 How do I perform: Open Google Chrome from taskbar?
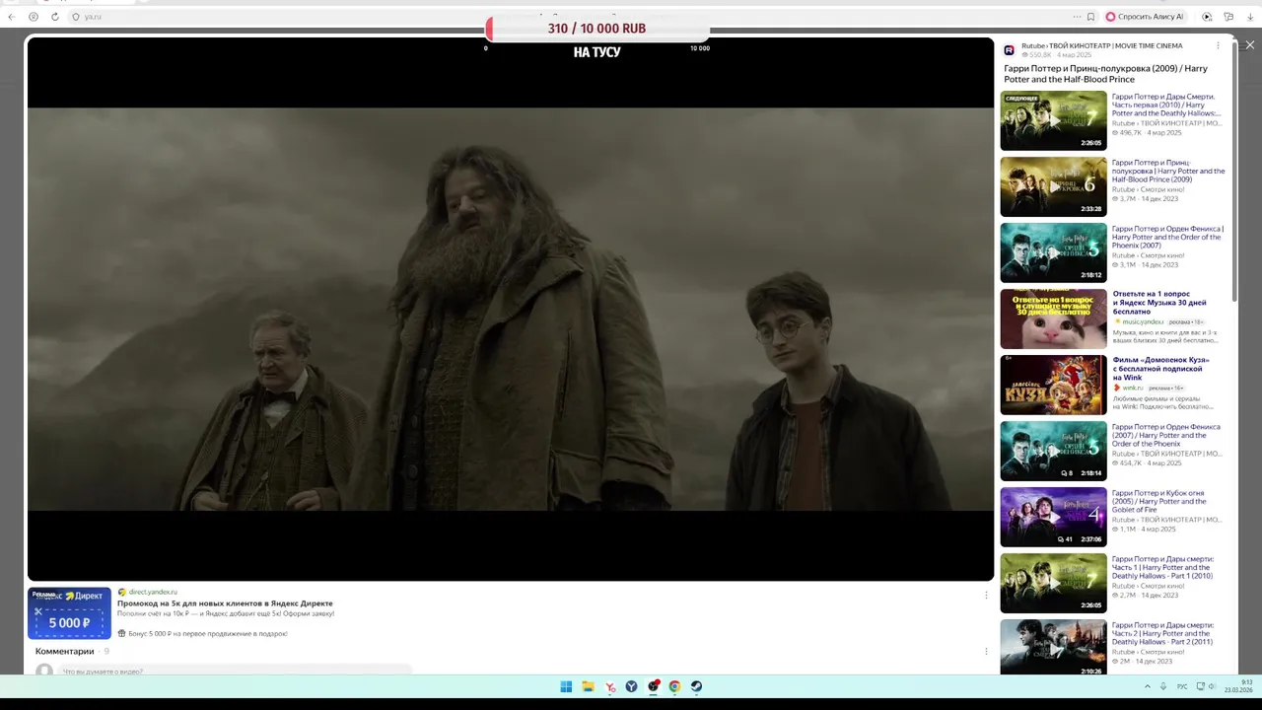[x=674, y=686]
